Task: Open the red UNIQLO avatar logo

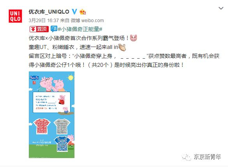Action: pos(15,16)
